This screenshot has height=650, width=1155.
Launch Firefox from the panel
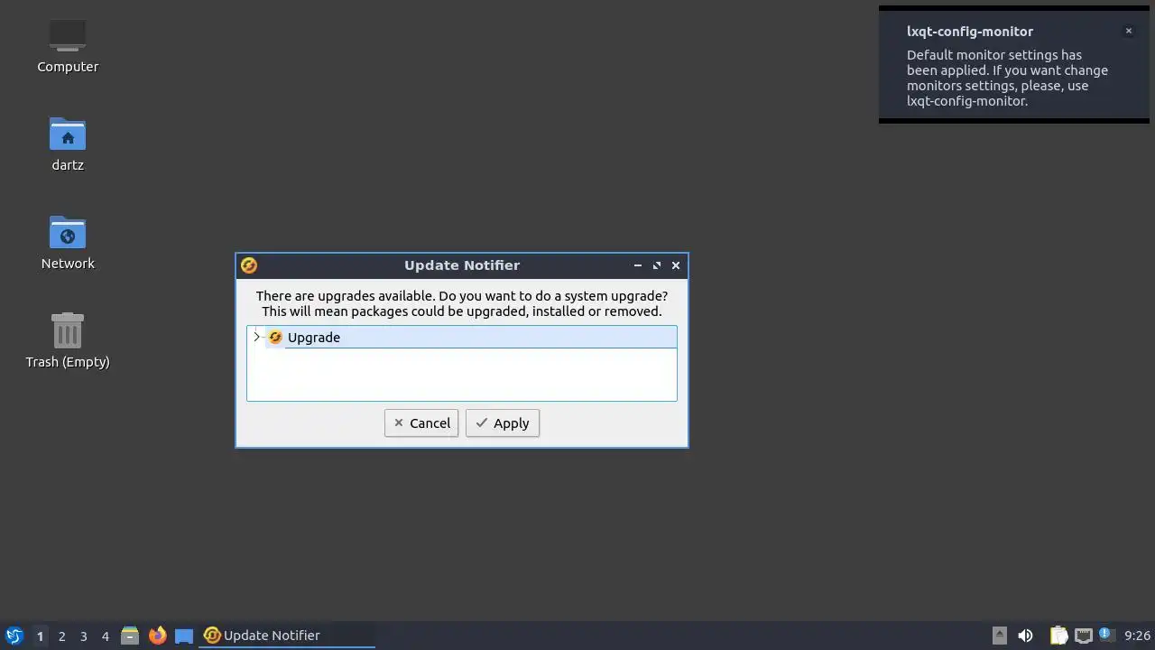(x=157, y=636)
